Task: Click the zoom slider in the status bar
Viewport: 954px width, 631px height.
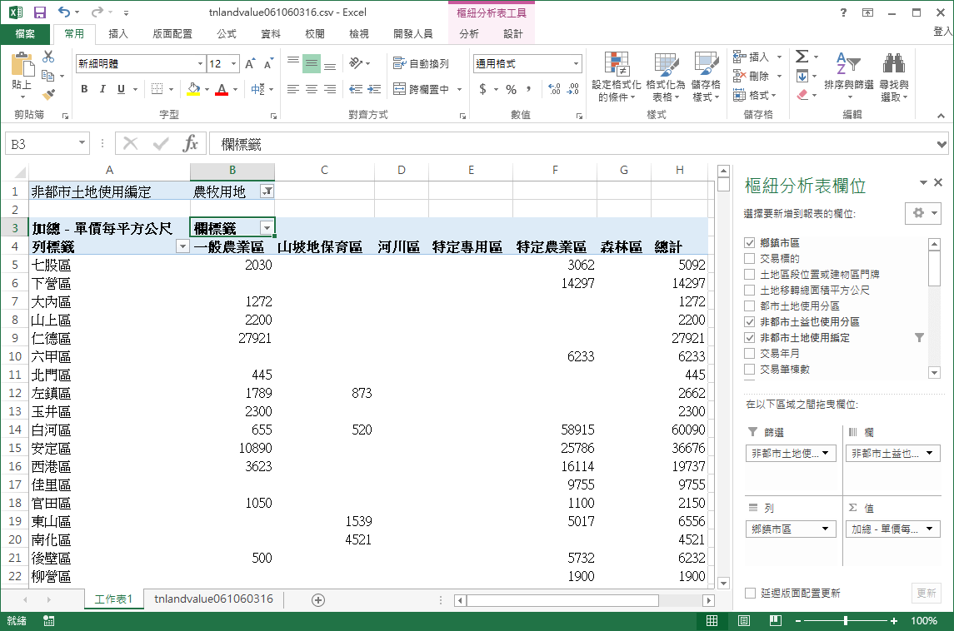Action: click(x=846, y=621)
